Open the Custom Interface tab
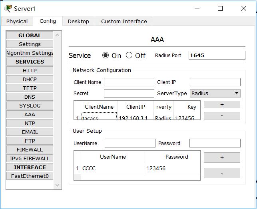 [x=124, y=21]
